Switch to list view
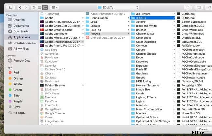212x136 pixels. [39, 7]
